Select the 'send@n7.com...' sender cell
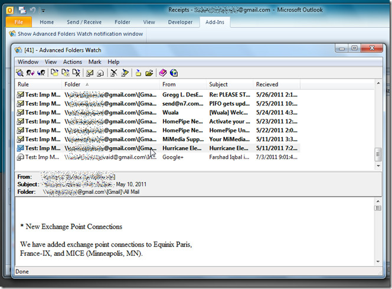392x289 pixels. point(183,103)
